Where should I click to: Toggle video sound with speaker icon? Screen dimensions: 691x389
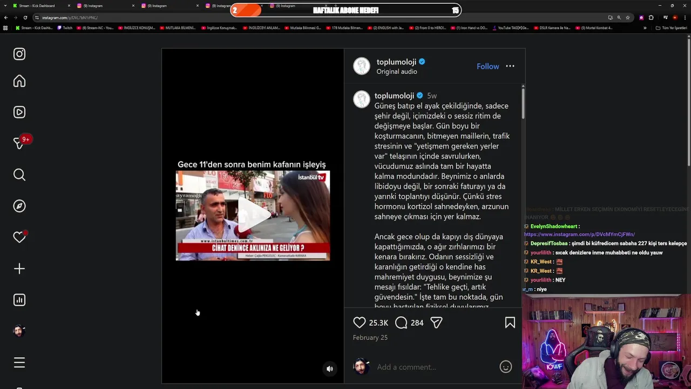click(x=330, y=369)
